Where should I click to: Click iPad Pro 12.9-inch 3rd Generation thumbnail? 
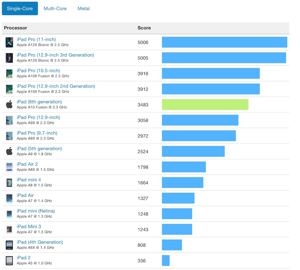pyautogui.click(x=9, y=58)
